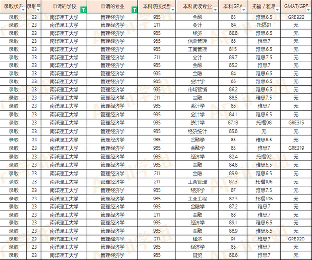
Task: Select 会计 in the 托福91 row
Action: [197, 25]
